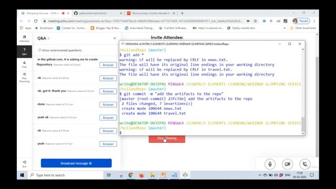Open the 'Blogger: Ray & Ros' bookmark

tap(106, 28)
